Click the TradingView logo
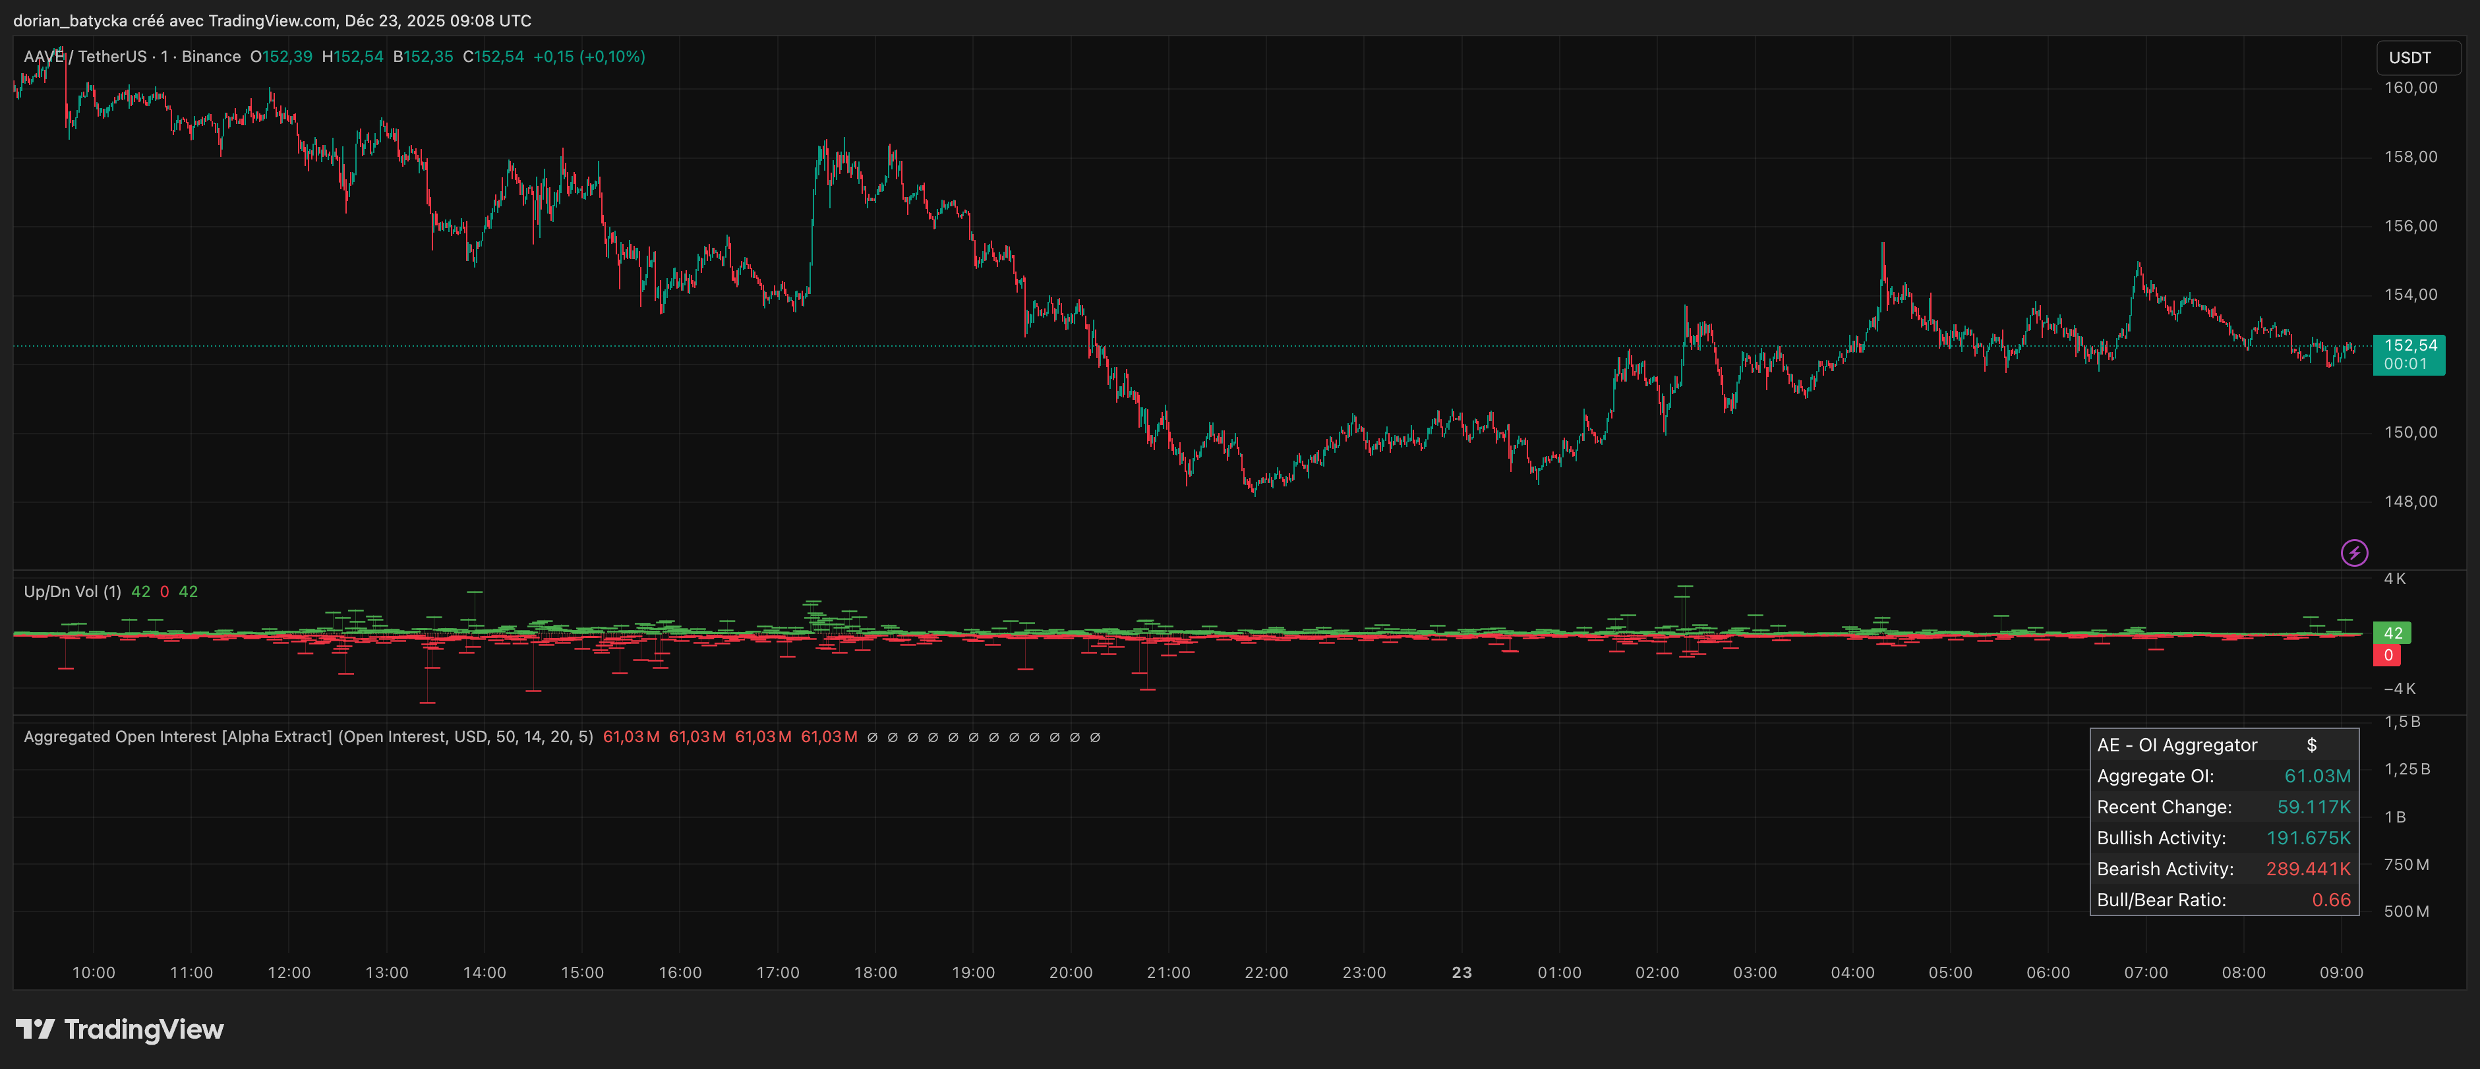This screenshot has width=2480, height=1069. click(x=119, y=1029)
